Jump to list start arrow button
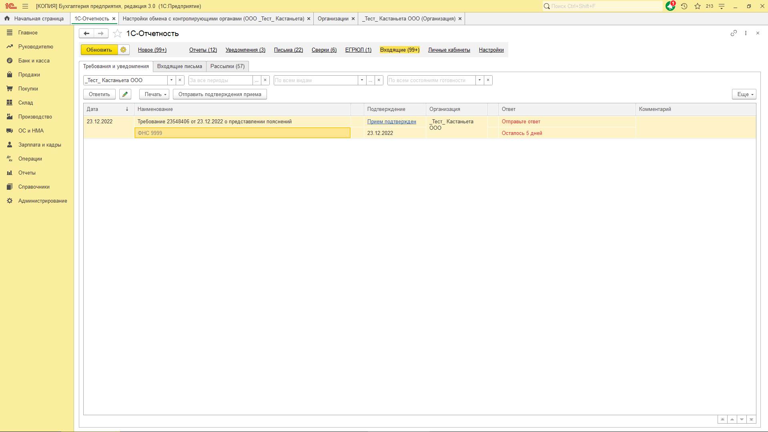 click(722, 419)
